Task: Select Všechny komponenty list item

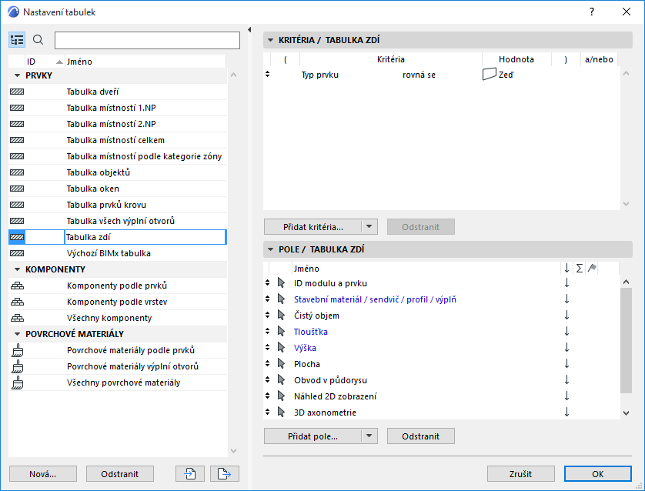Action: pos(109,318)
